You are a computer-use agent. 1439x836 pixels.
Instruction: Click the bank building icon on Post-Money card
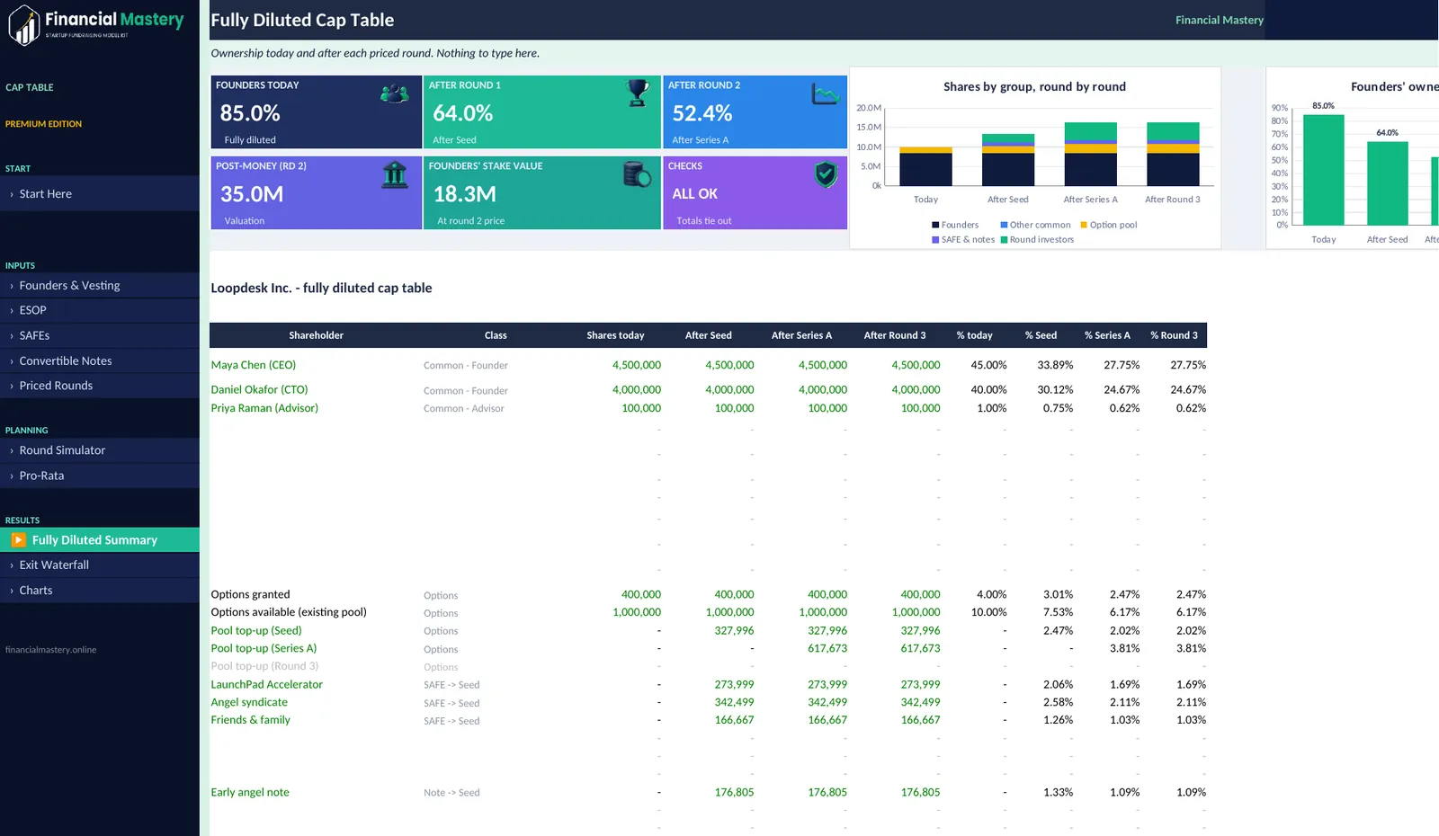tap(395, 174)
